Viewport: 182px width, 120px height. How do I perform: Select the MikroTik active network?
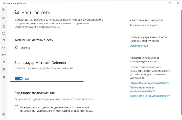25,48
